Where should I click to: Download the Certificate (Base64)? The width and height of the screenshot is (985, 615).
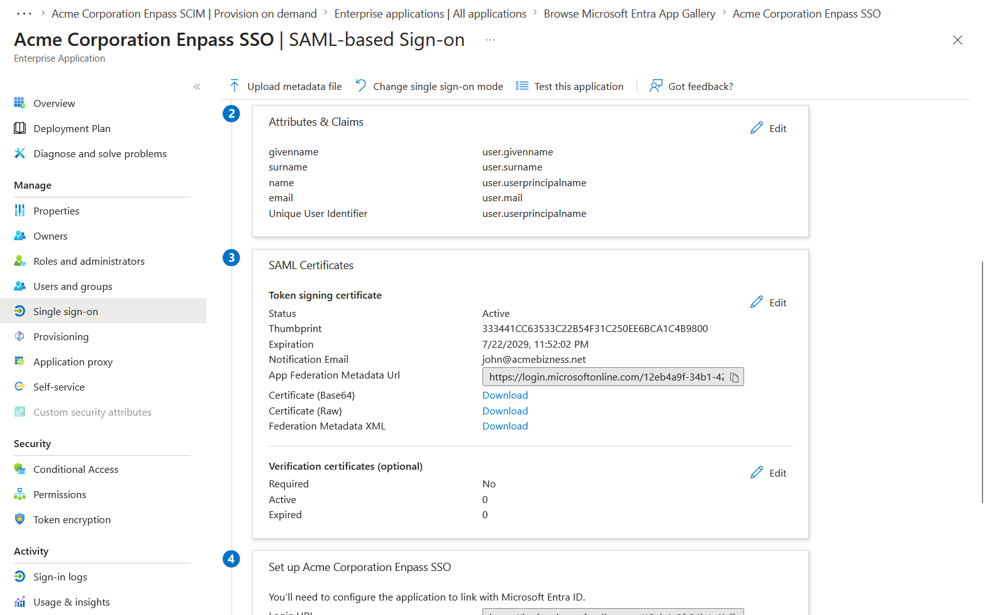505,395
